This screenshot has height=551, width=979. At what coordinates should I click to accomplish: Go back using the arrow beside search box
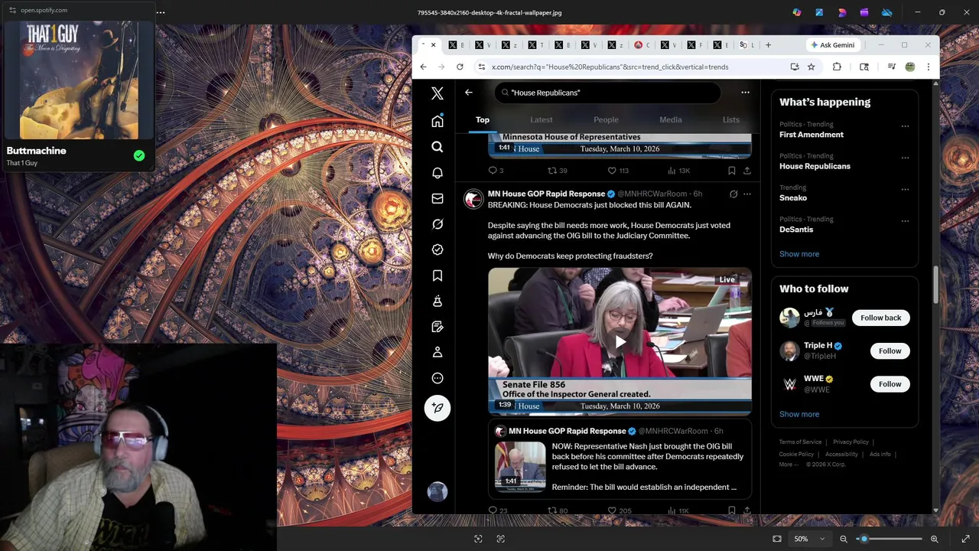pyautogui.click(x=469, y=93)
